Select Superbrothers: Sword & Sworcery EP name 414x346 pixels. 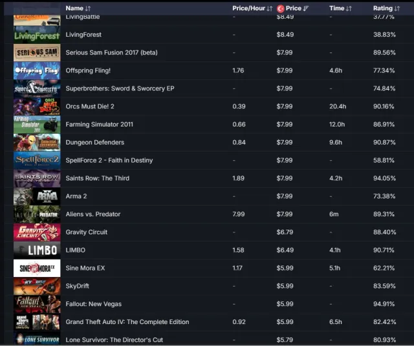[x=120, y=88]
